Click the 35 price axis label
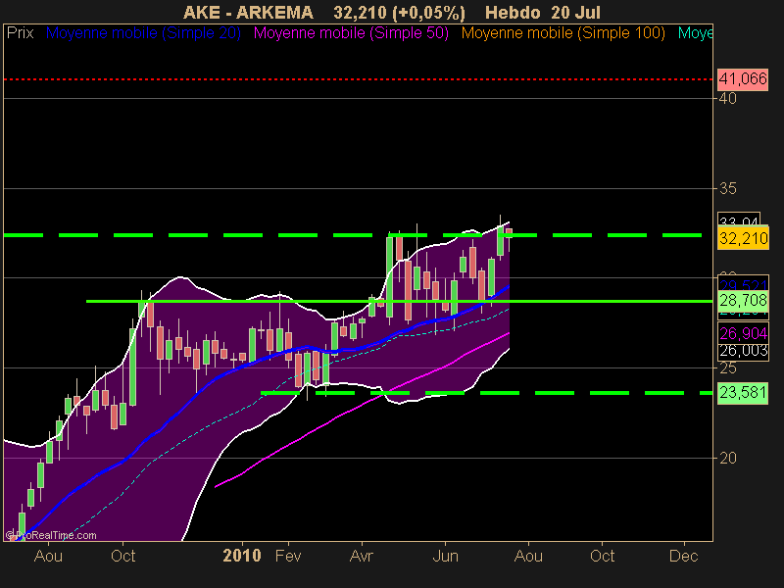784x588 pixels. (727, 188)
